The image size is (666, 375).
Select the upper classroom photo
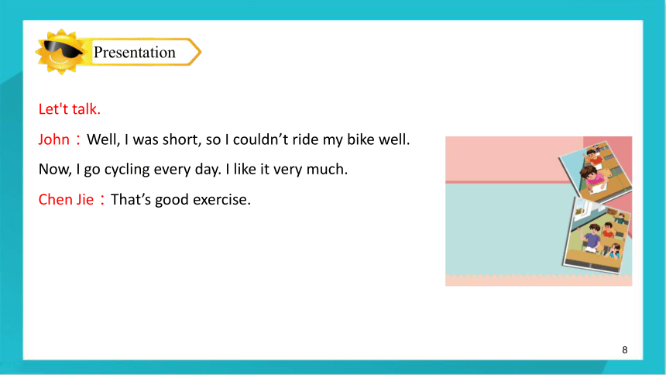pyautogui.click(x=596, y=172)
